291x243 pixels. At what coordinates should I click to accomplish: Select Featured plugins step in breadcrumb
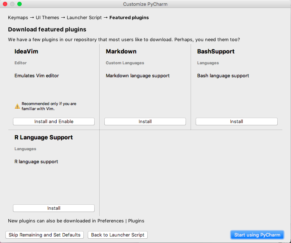point(129,17)
